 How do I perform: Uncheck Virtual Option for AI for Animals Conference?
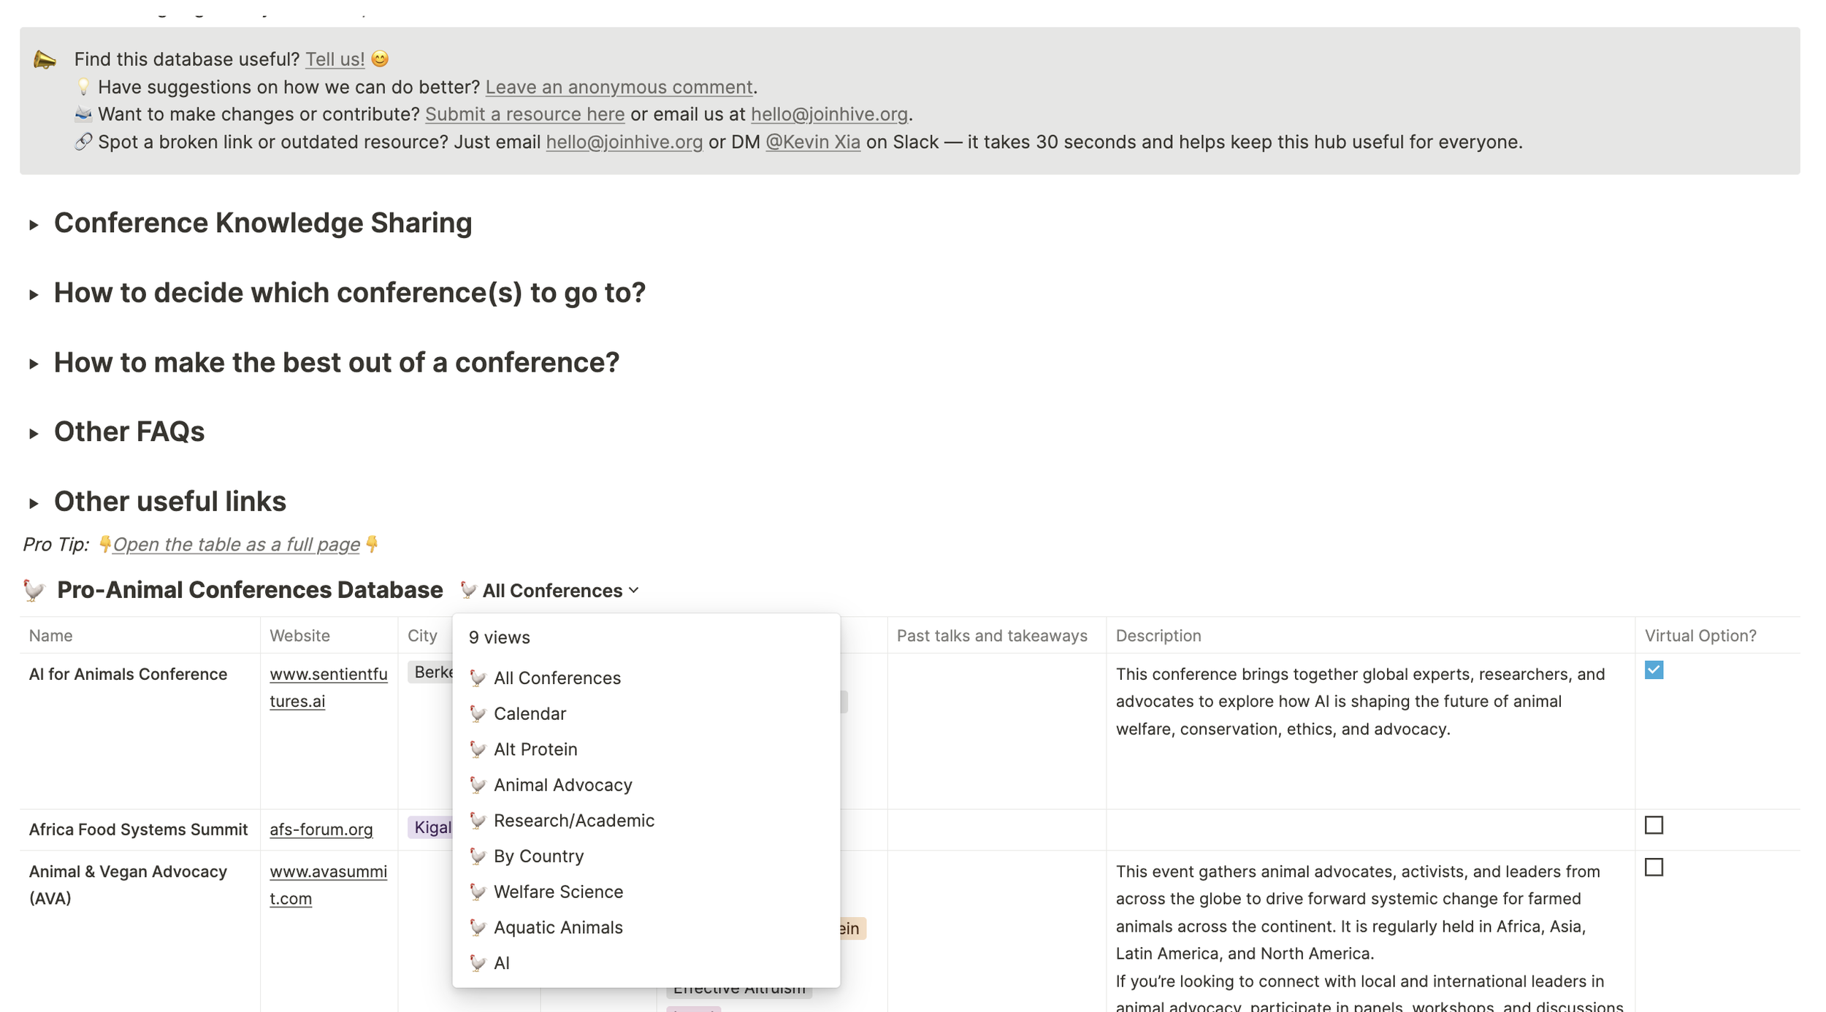pos(1654,670)
